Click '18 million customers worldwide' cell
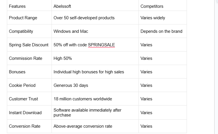Viewport: 218px width, 134px height. pos(95,99)
